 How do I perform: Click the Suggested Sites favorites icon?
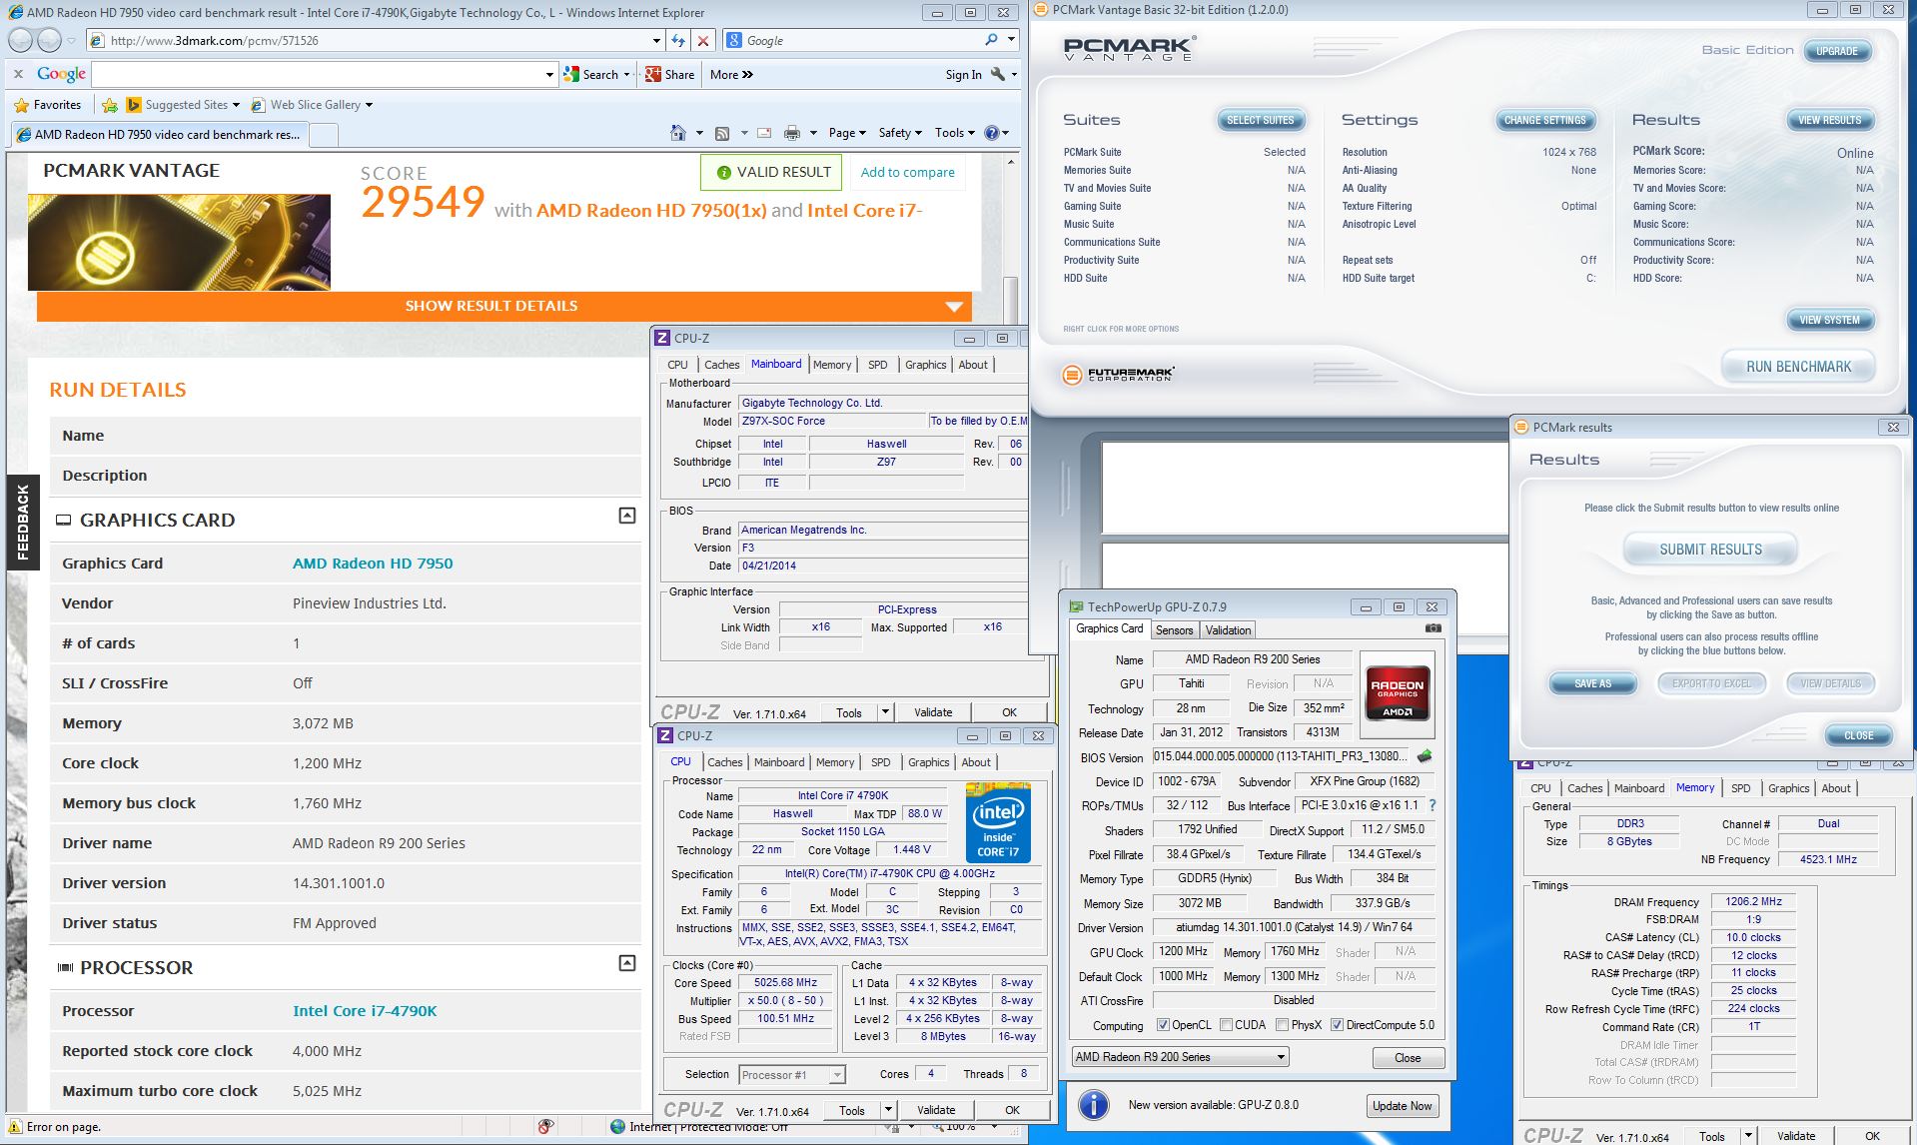tap(135, 105)
